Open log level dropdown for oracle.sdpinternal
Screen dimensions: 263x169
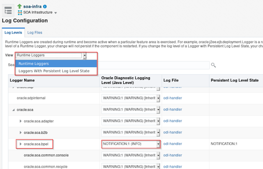click(x=158, y=98)
